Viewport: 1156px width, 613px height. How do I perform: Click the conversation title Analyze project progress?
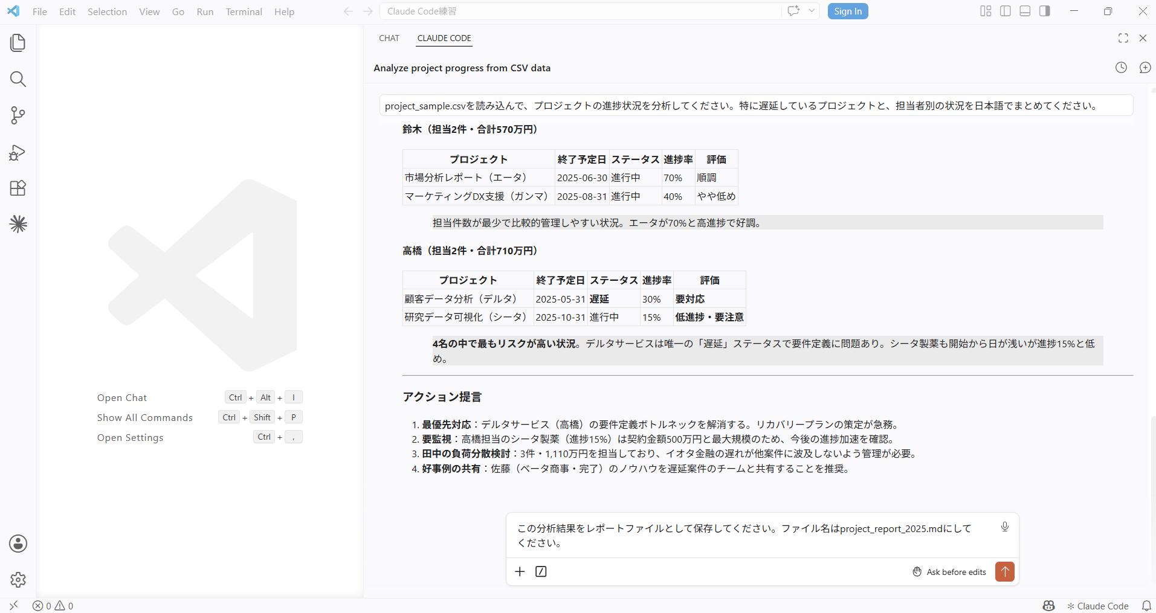pyautogui.click(x=462, y=68)
